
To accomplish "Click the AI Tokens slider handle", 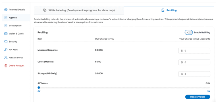I will pyautogui.click(x=39, y=88).
